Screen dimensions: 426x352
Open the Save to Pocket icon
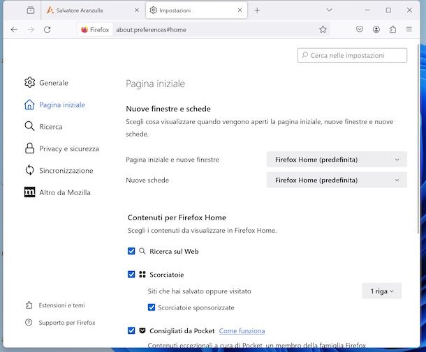tap(360, 29)
